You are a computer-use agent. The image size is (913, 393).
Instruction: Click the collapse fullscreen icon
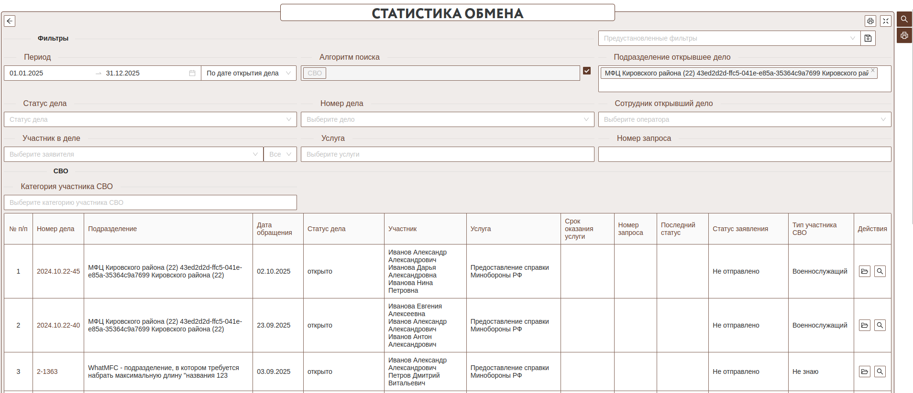pos(885,21)
